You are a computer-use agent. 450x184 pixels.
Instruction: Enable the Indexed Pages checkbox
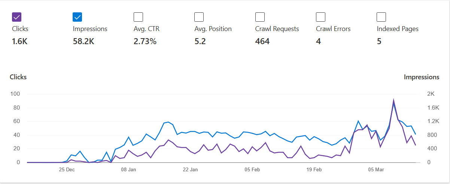click(x=381, y=17)
